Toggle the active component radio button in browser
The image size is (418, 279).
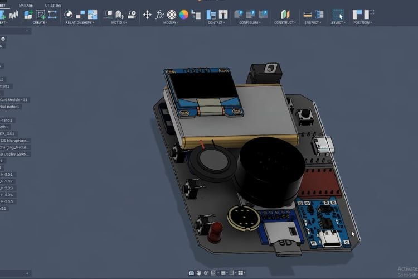pos(3,39)
